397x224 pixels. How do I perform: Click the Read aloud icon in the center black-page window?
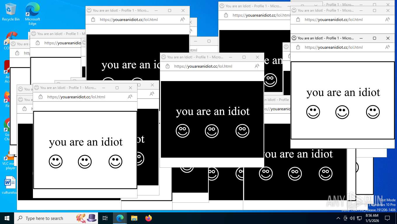tap(257, 66)
